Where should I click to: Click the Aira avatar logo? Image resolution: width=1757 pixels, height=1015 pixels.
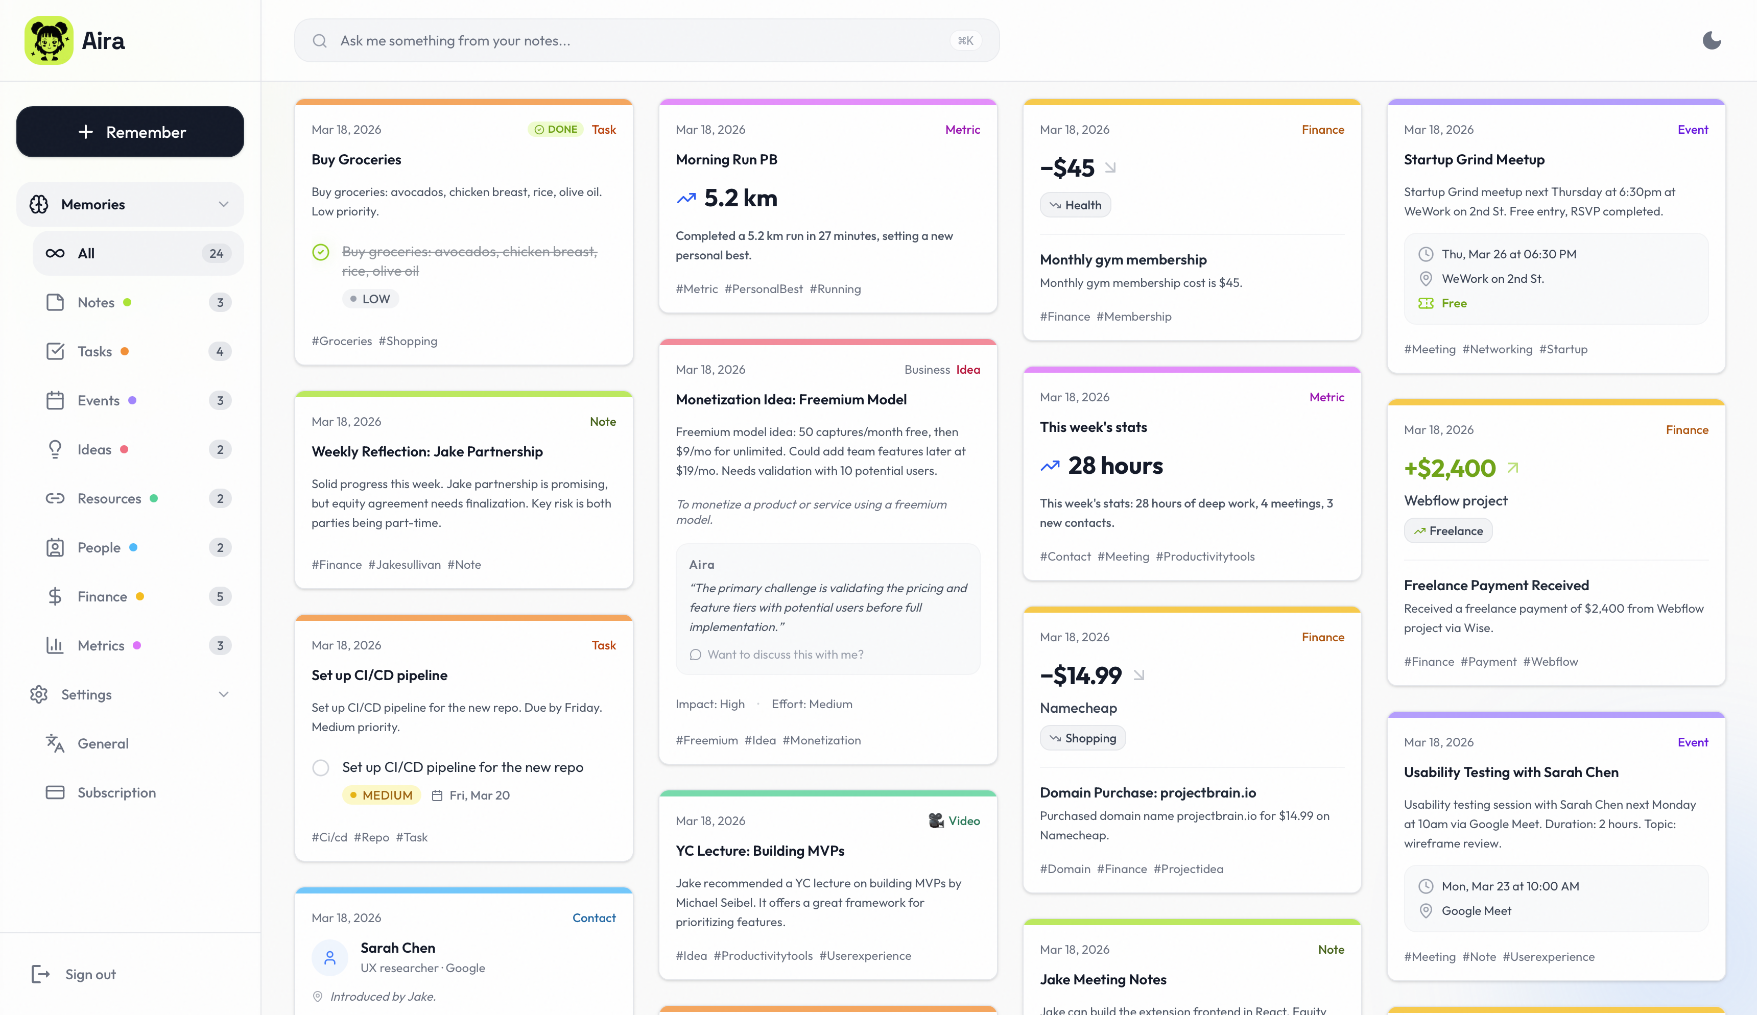[48, 40]
